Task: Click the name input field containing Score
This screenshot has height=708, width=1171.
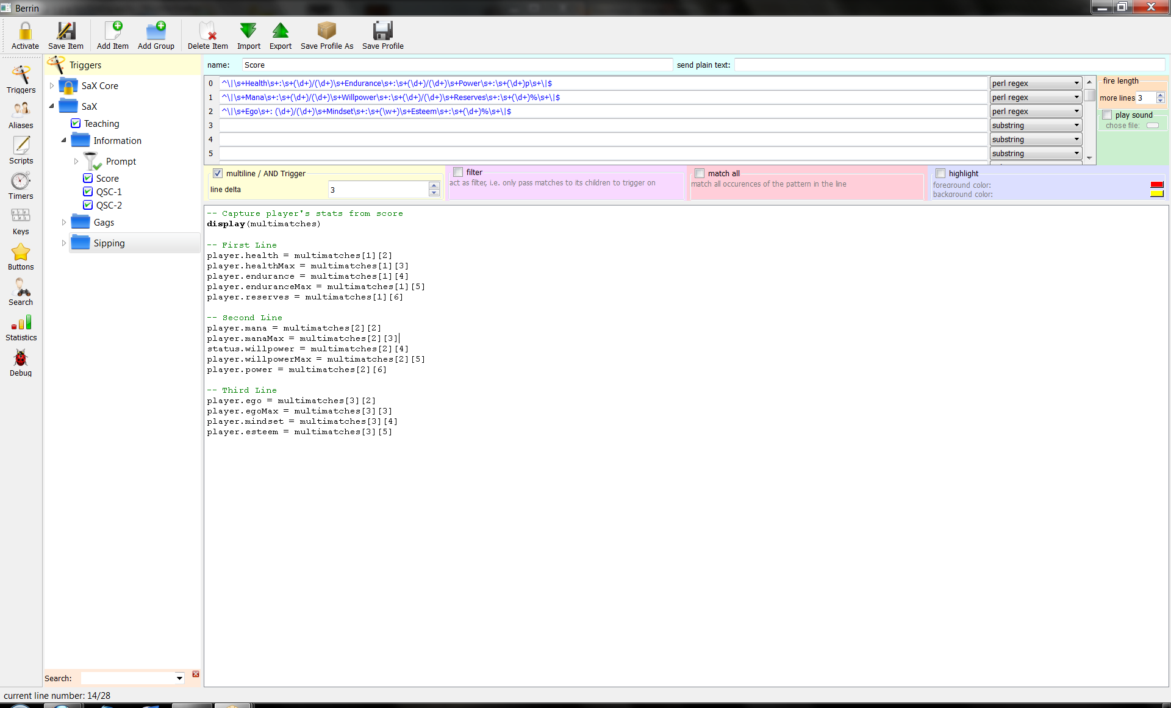Action: point(457,65)
